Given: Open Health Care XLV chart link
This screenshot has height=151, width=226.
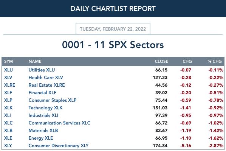Looking at the screenshot, I should [x=46, y=78].
